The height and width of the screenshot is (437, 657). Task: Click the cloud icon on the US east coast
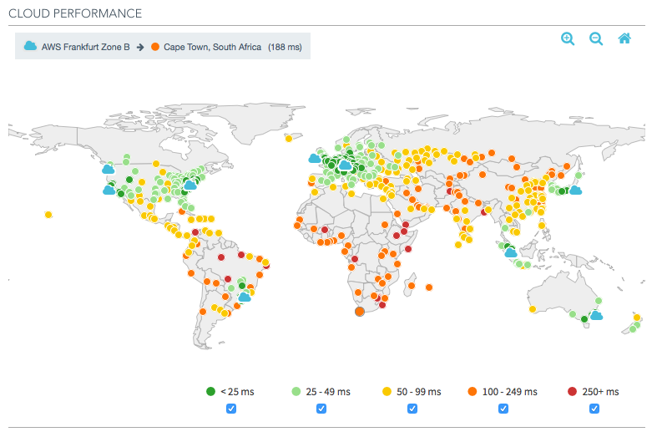coord(190,185)
